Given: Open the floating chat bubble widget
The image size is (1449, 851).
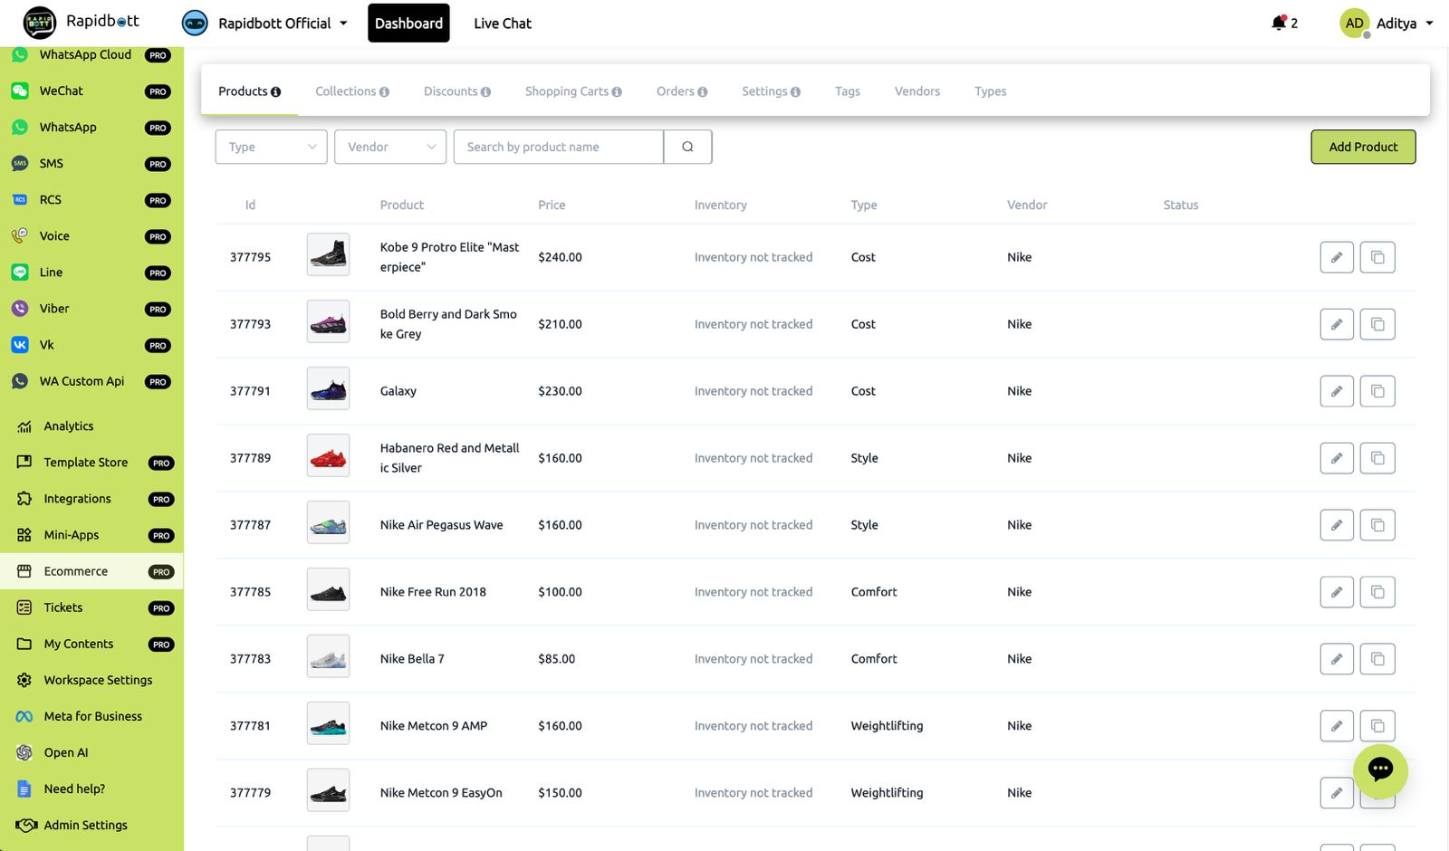Looking at the screenshot, I should click(x=1379, y=770).
